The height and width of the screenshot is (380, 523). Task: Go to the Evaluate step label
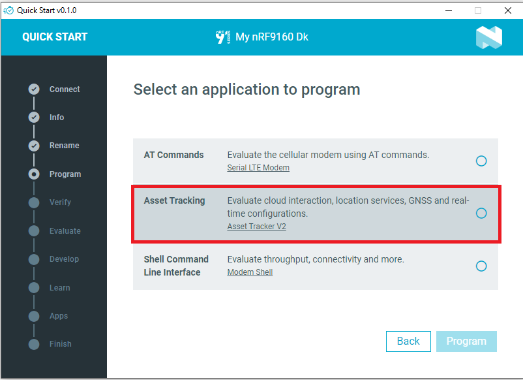(65, 230)
